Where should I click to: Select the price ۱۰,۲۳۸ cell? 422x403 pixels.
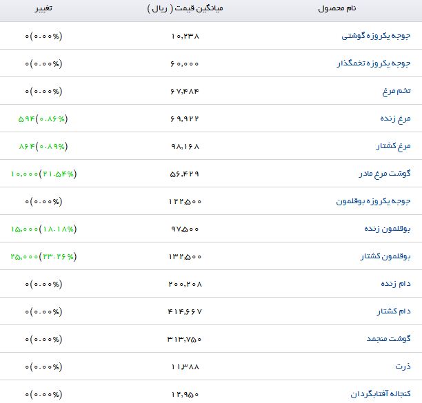(x=185, y=36)
